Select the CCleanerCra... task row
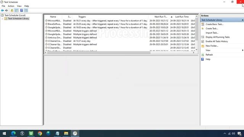 pyautogui.click(x=120, y=41)
